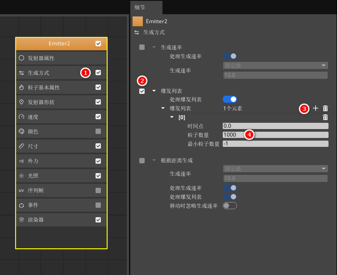
Task: Toggle 移动时忽略生成速率 switch on
Action: coord(229,206)
